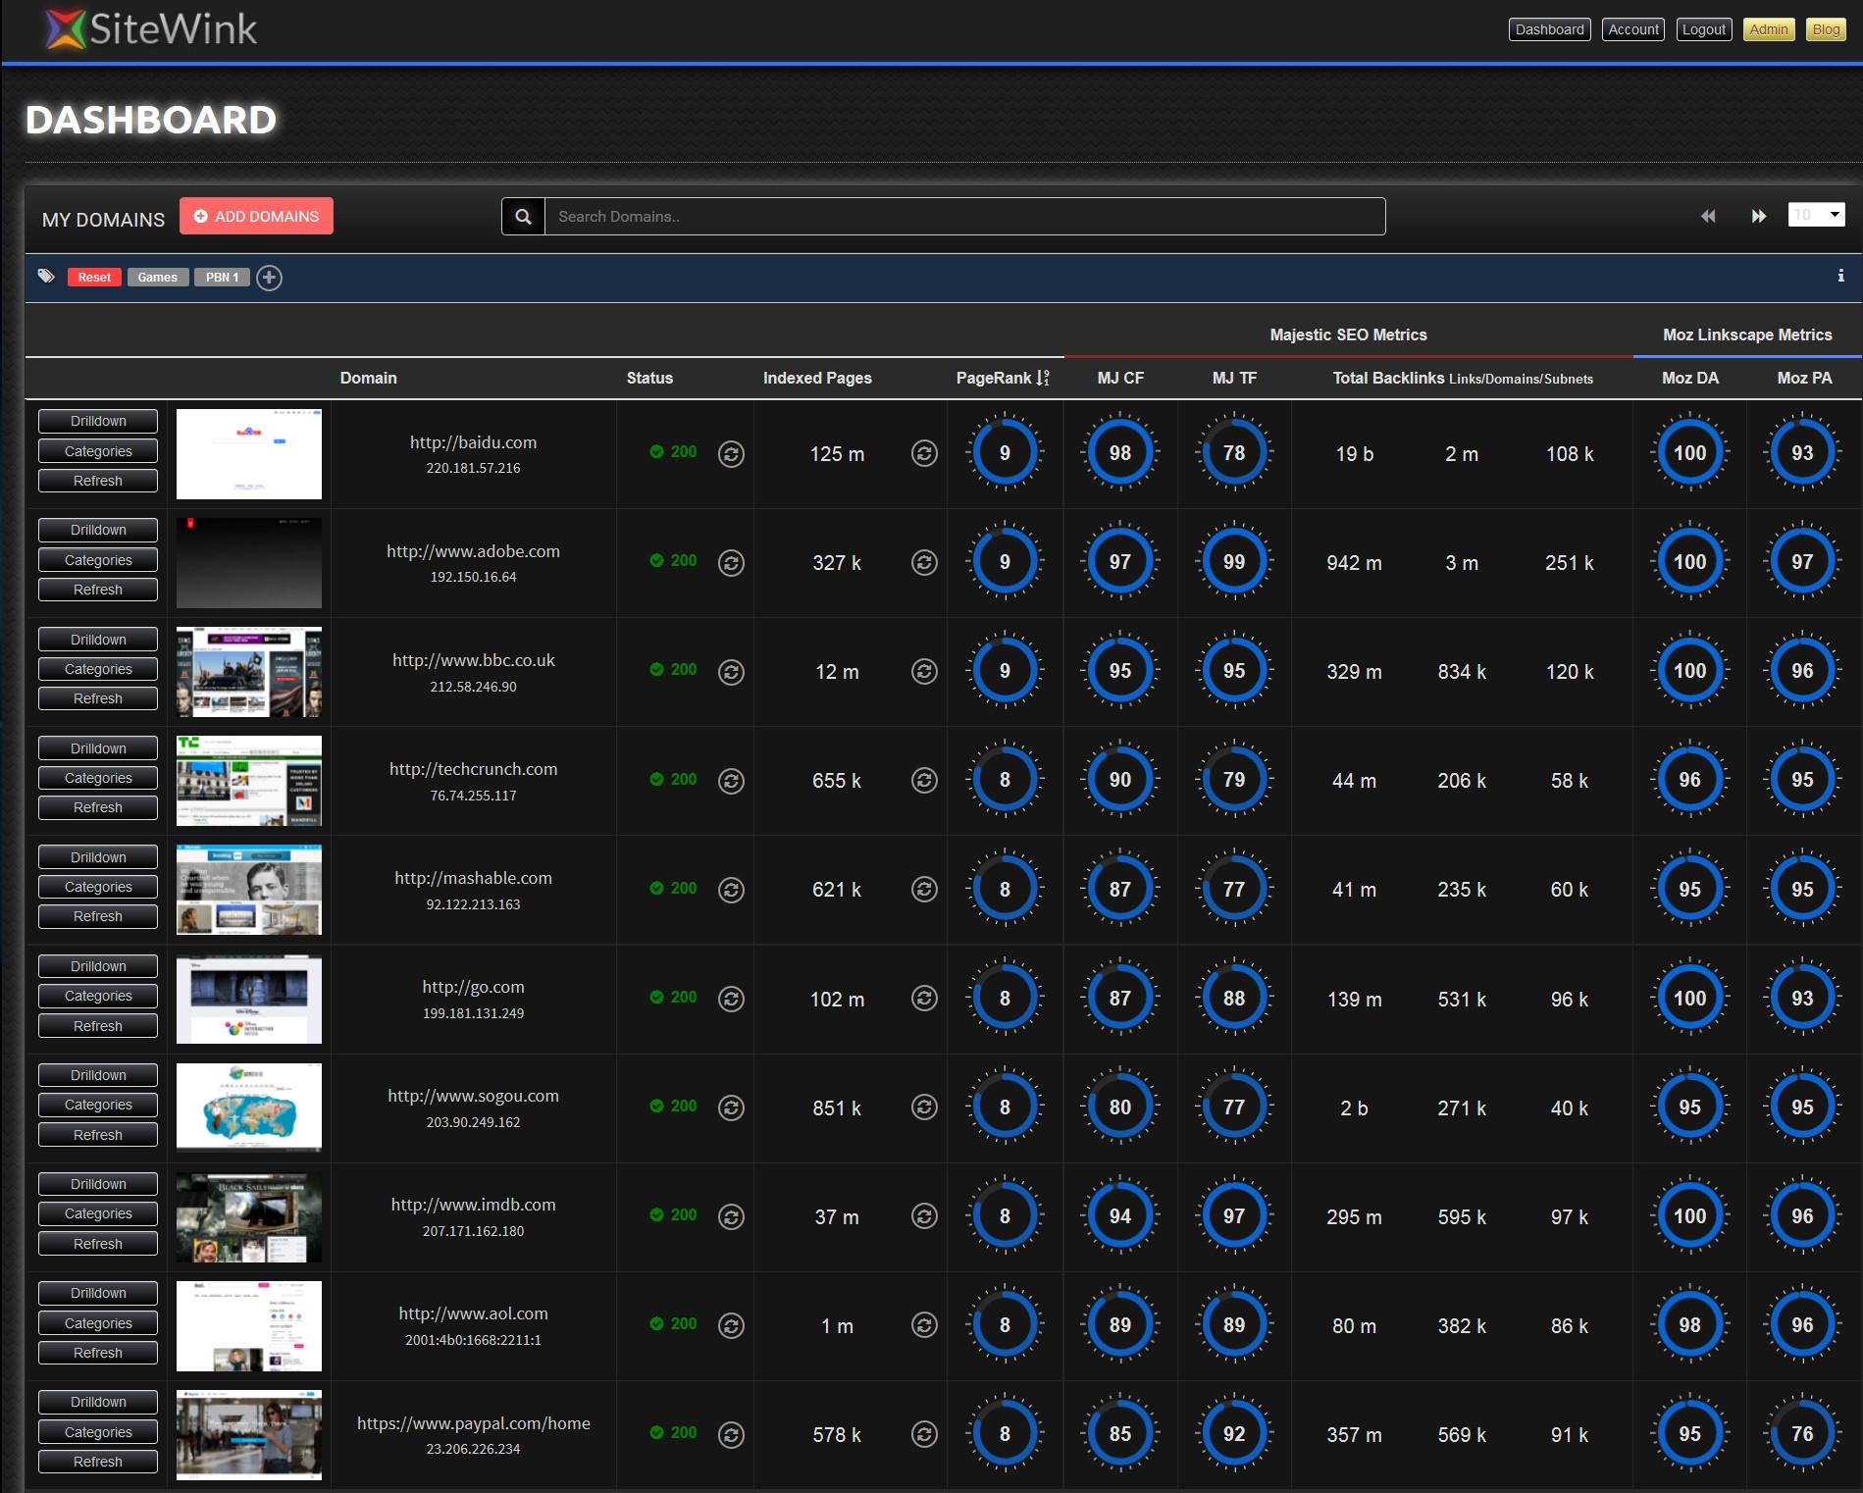Screen dimensions: 1863x1493
Task: Sort by PageRank using sort icon
Action: point(1043,378)
